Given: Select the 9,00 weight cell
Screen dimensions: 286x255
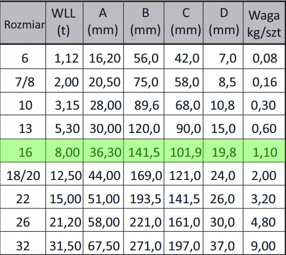Looking at the screenshot, I should (264, 244).
